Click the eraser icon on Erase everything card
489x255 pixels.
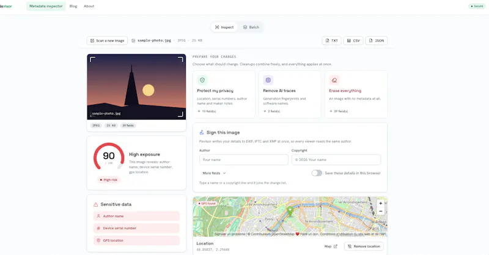(334, 80)
